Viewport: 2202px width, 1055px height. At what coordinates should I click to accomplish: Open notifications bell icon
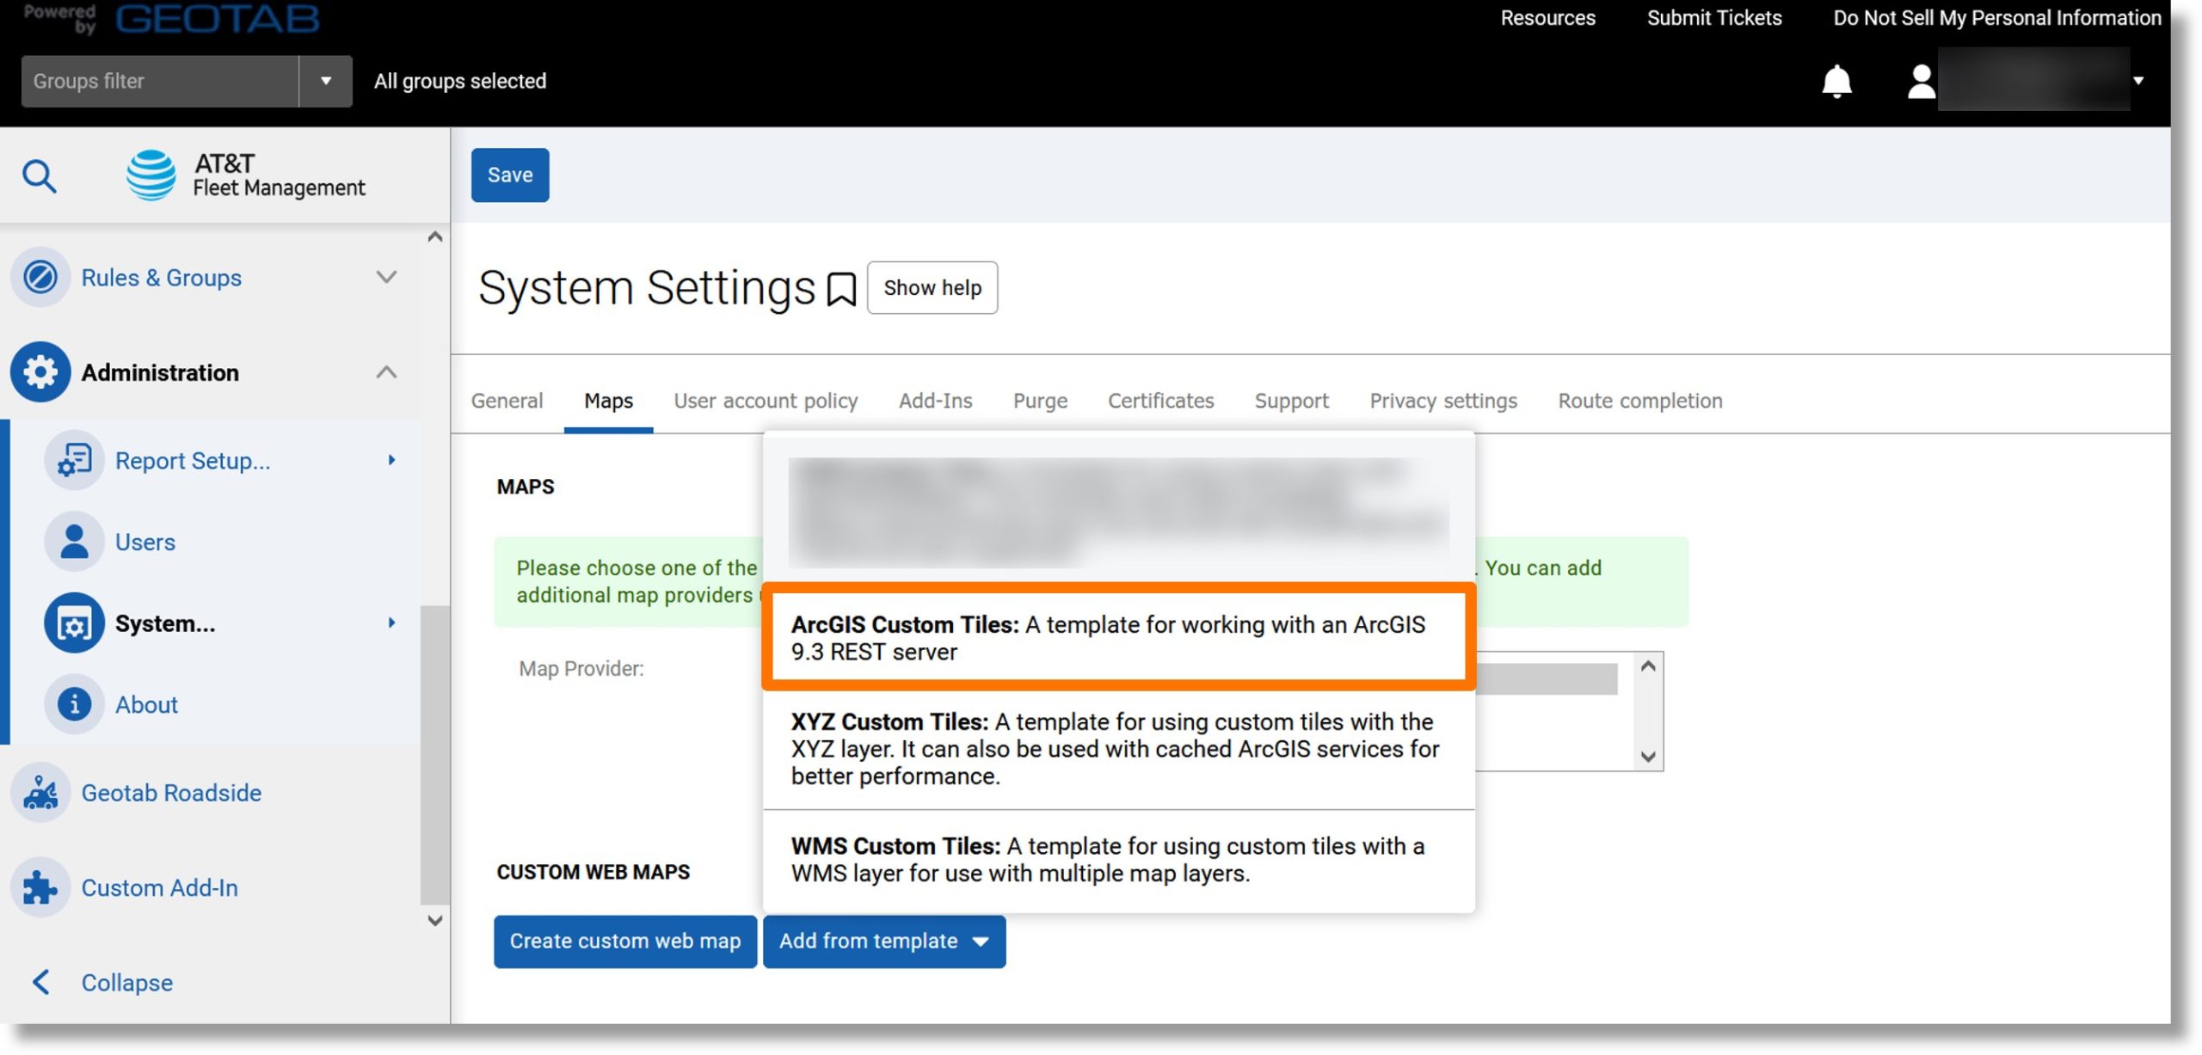[1836, 82]
